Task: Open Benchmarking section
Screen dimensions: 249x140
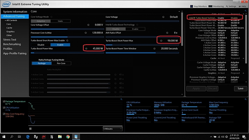Action: [x=12, y=44]
